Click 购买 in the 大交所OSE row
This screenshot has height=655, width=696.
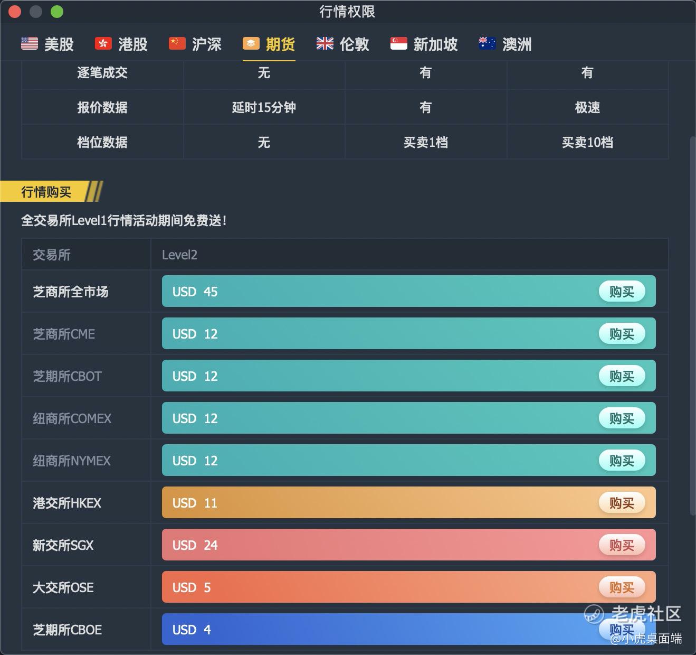pyautogui.click(x=622, y=587)
